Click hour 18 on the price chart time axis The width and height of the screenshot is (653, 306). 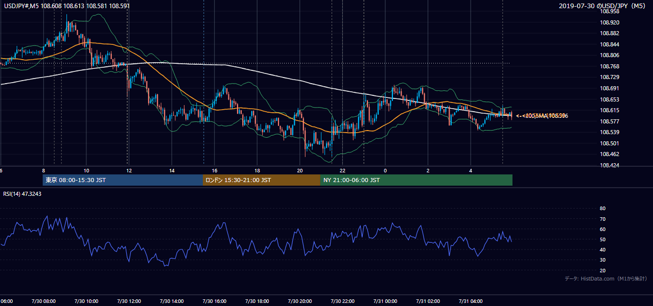pos(258,171)
